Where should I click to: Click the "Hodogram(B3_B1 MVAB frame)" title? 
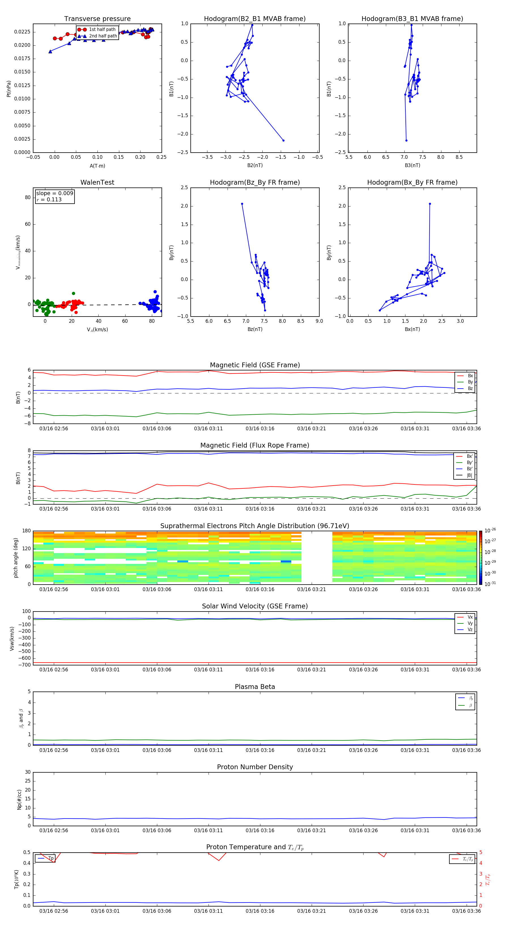coord(412,19)
